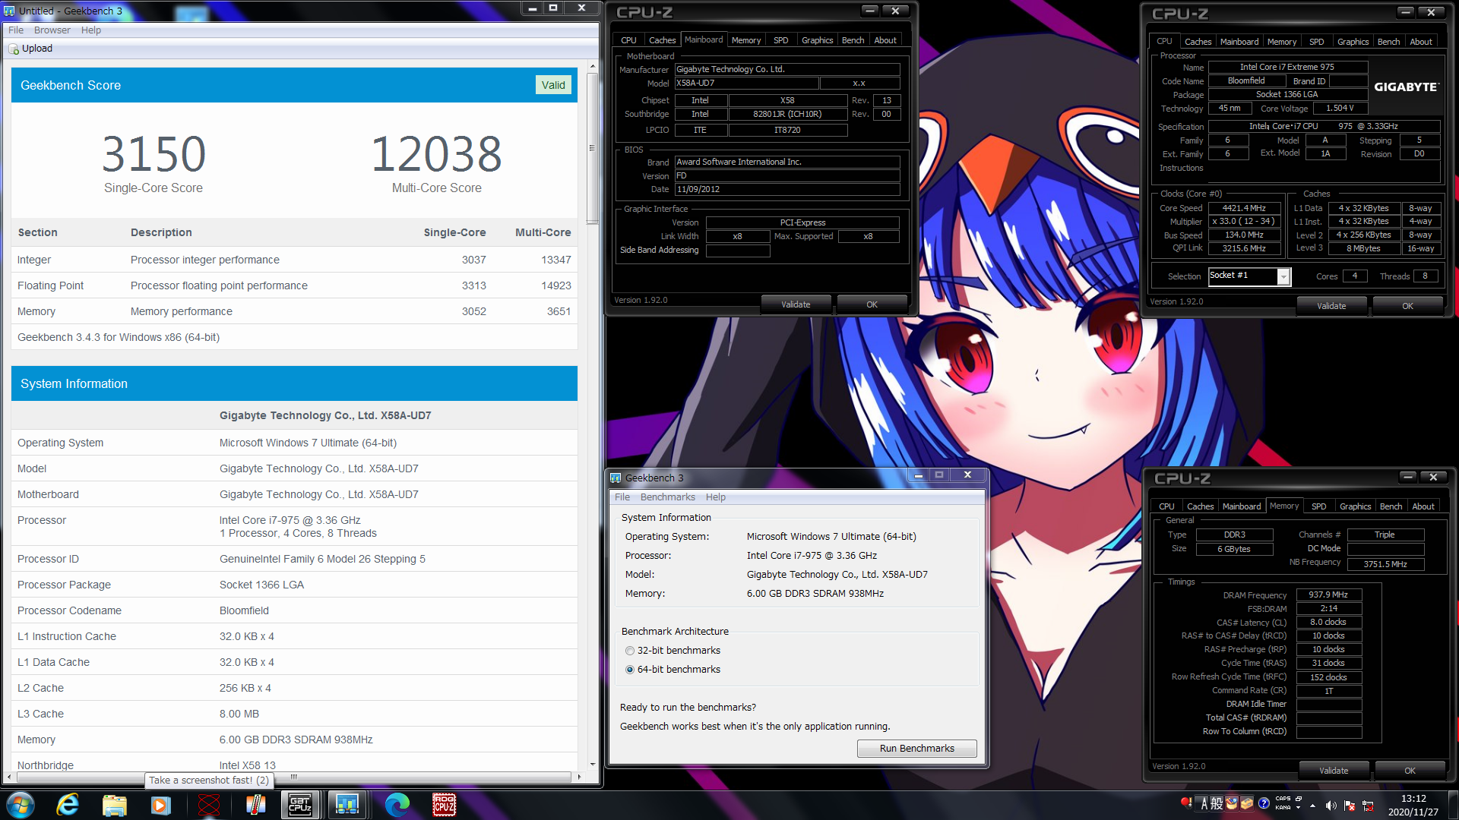Image resolution: width=1459 pixels, height=820 pixels.
Task: Launch Internet Explorer from the taskbar
Action: 68,805
